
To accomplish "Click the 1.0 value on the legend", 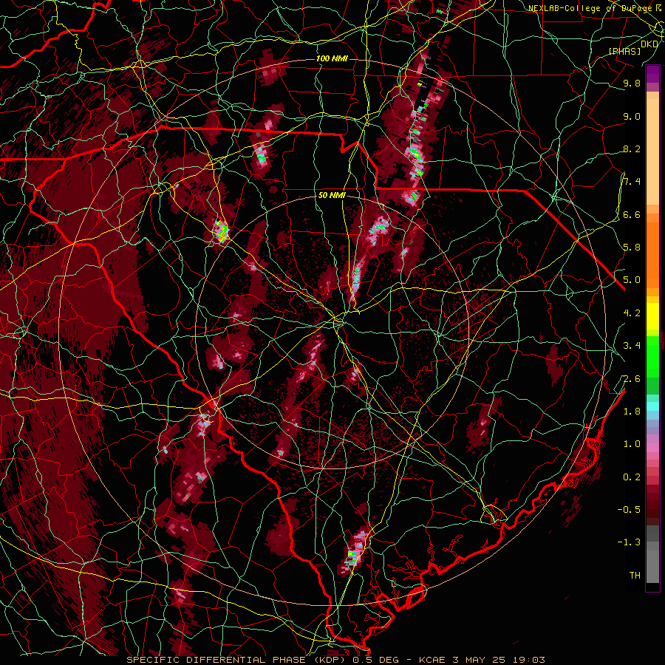I will (x=632, y=444).
